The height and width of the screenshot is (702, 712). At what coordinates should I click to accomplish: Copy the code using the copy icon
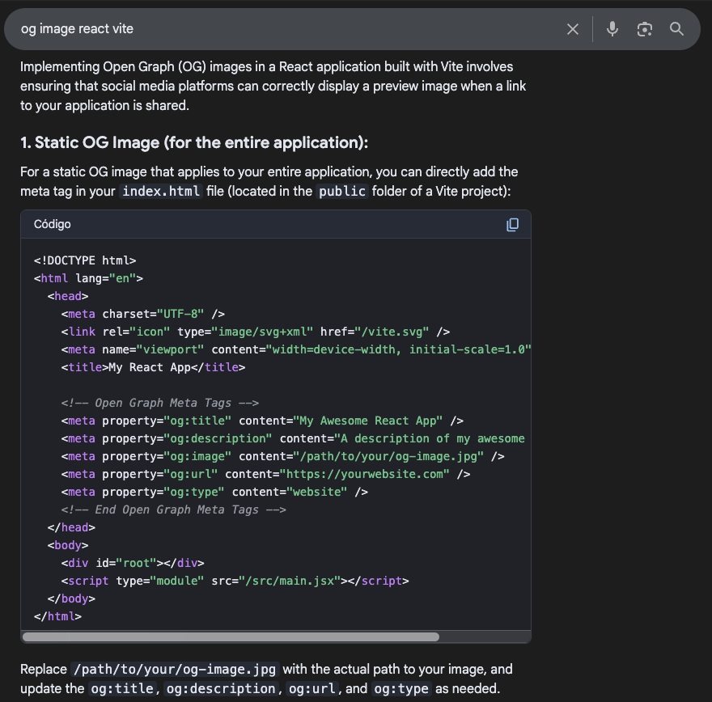[x=512, y=225]
